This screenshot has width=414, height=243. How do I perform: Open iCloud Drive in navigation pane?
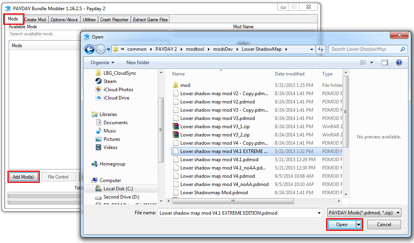pyautogui.click(x=116, y=98)
